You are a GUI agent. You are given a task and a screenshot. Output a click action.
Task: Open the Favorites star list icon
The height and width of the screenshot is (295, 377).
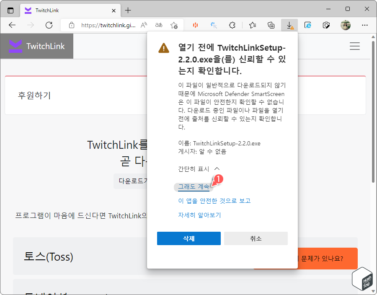[x=252, y=25]
